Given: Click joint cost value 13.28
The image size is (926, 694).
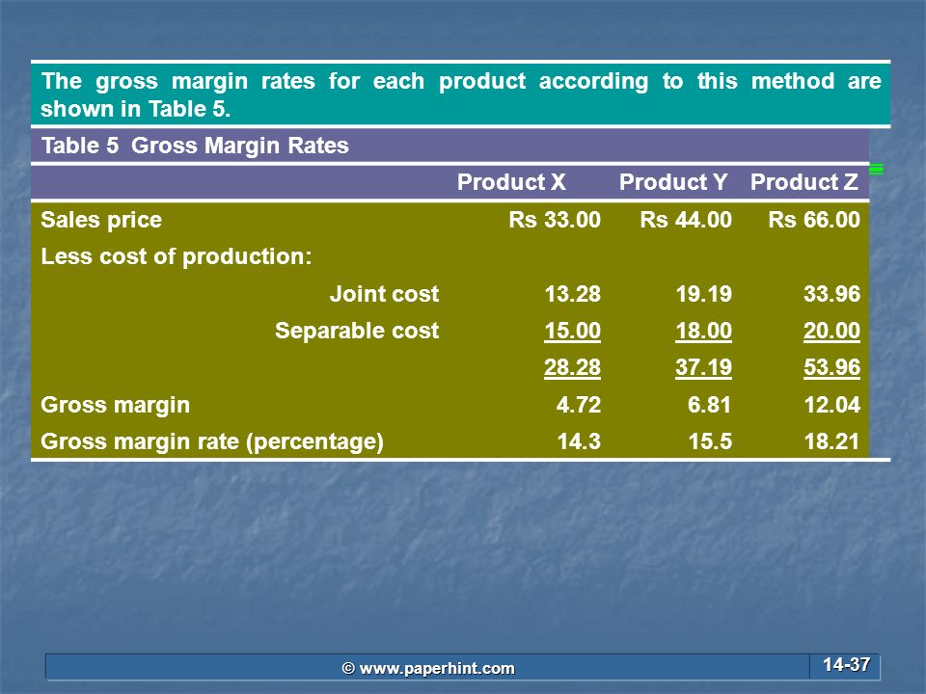Looking at the screenshot, I should coord(572,294).
